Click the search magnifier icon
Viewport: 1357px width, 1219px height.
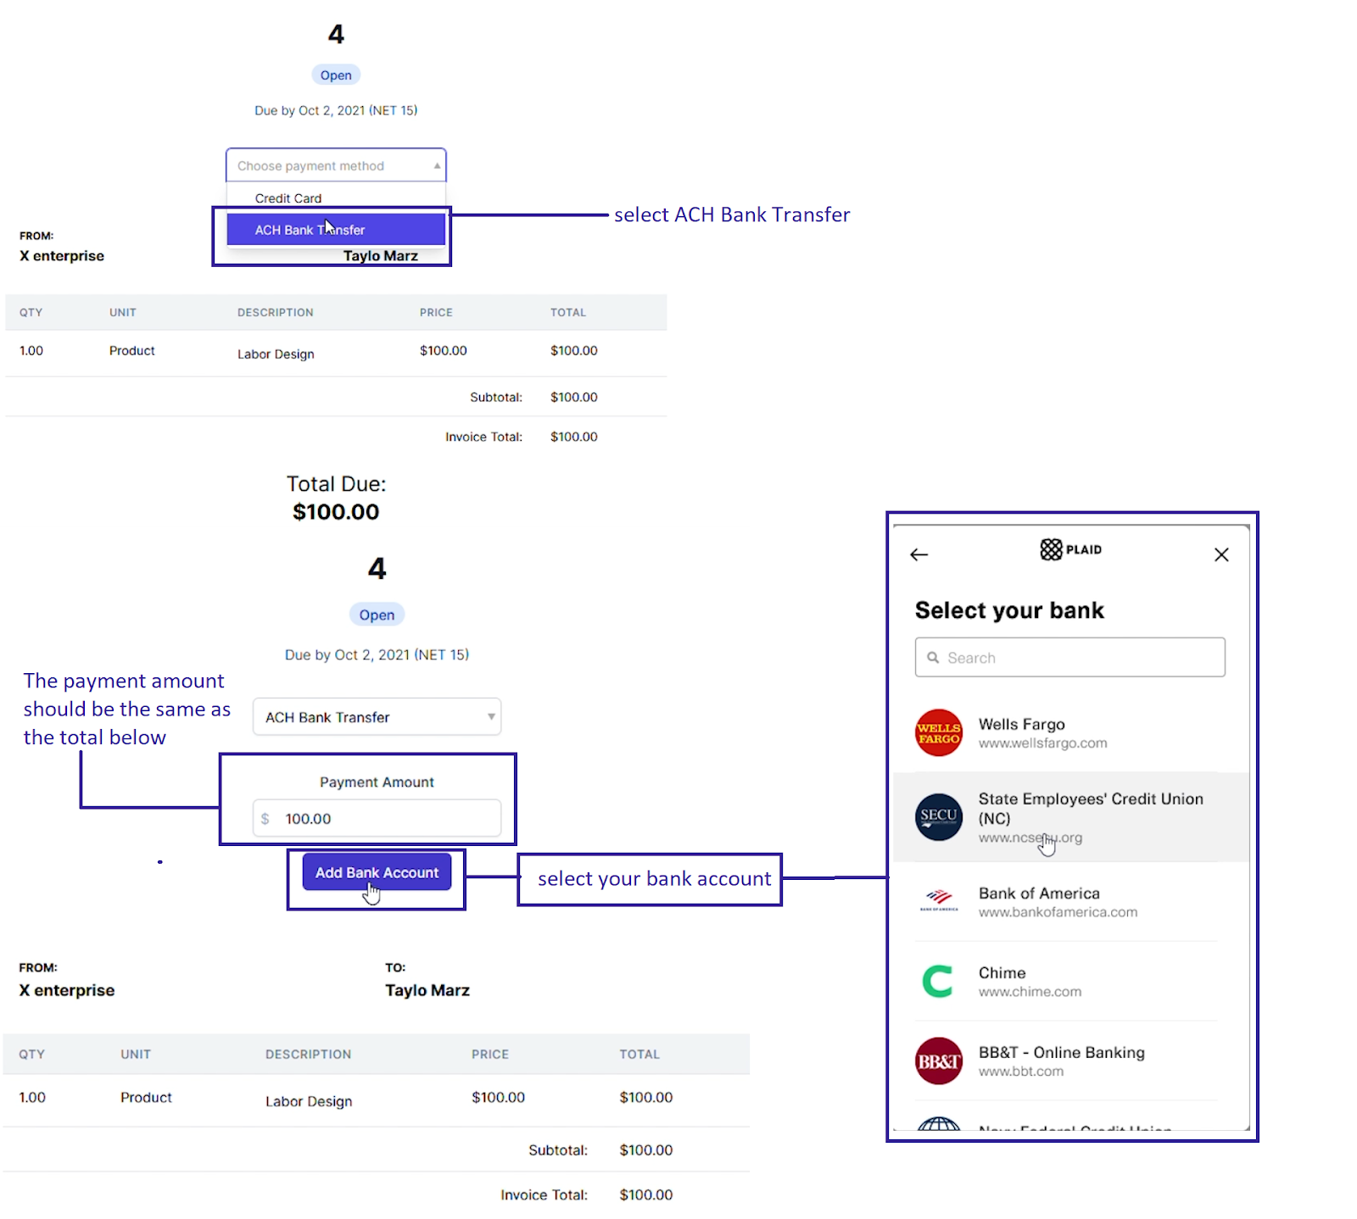click(x=933, y=658)
